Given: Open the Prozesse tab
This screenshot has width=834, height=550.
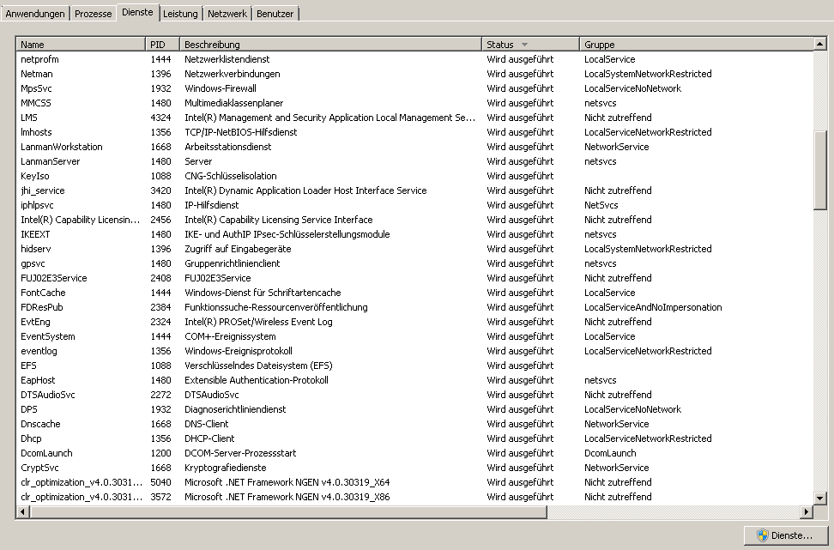Looking at the screenshot, I should [x=93, y=14].
